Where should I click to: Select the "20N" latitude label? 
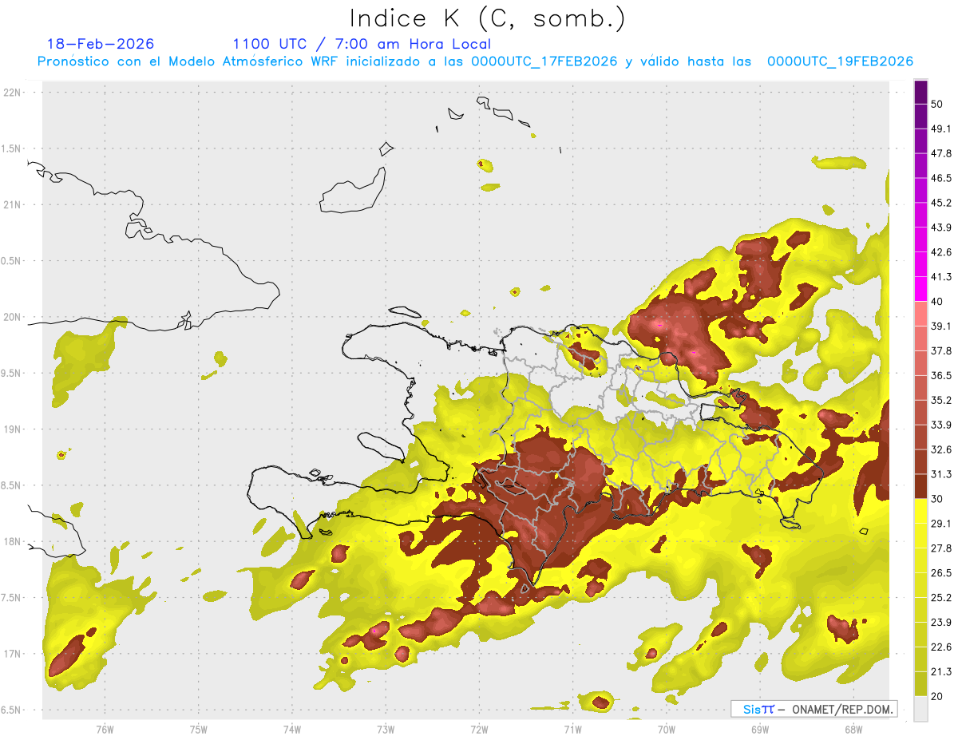point(13,317)
